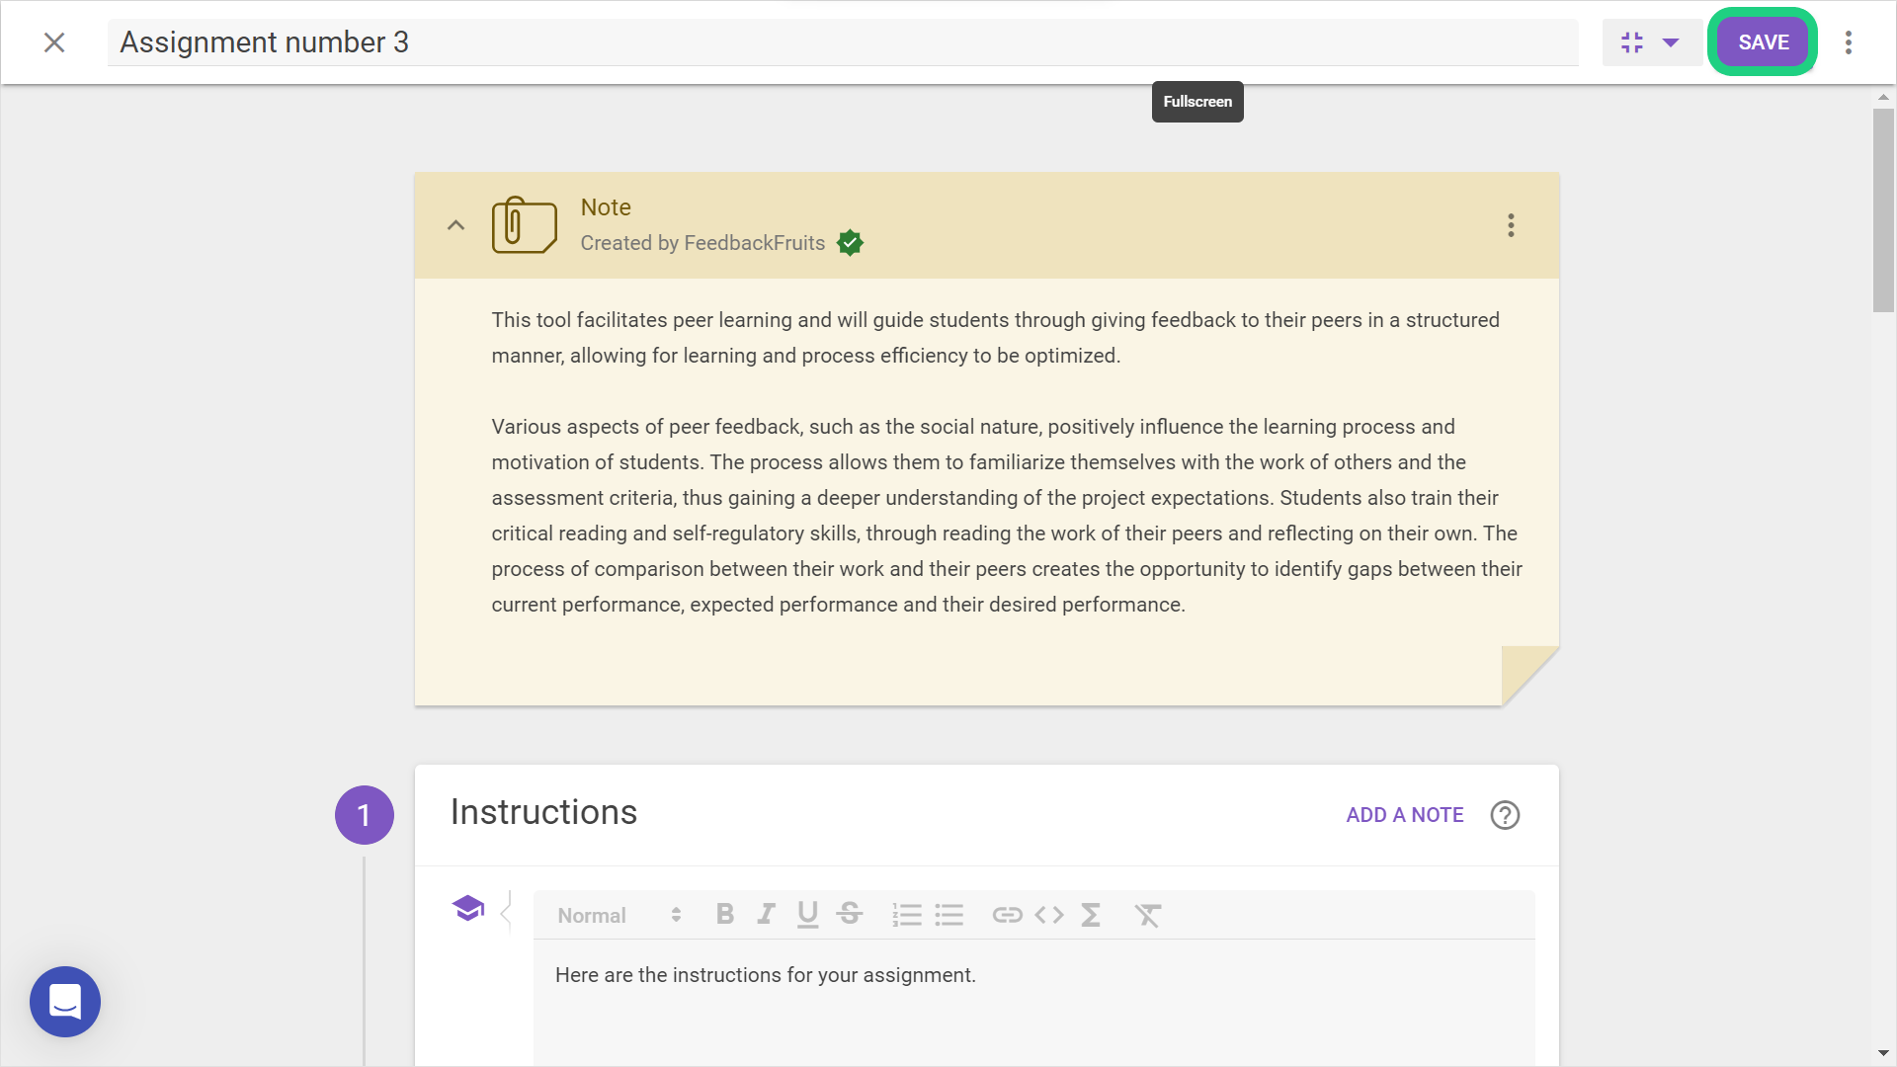Click the ADD A NOTE link
Screen dimensions: 1897x1067
pyautogui.click(x=1404, y=815)
